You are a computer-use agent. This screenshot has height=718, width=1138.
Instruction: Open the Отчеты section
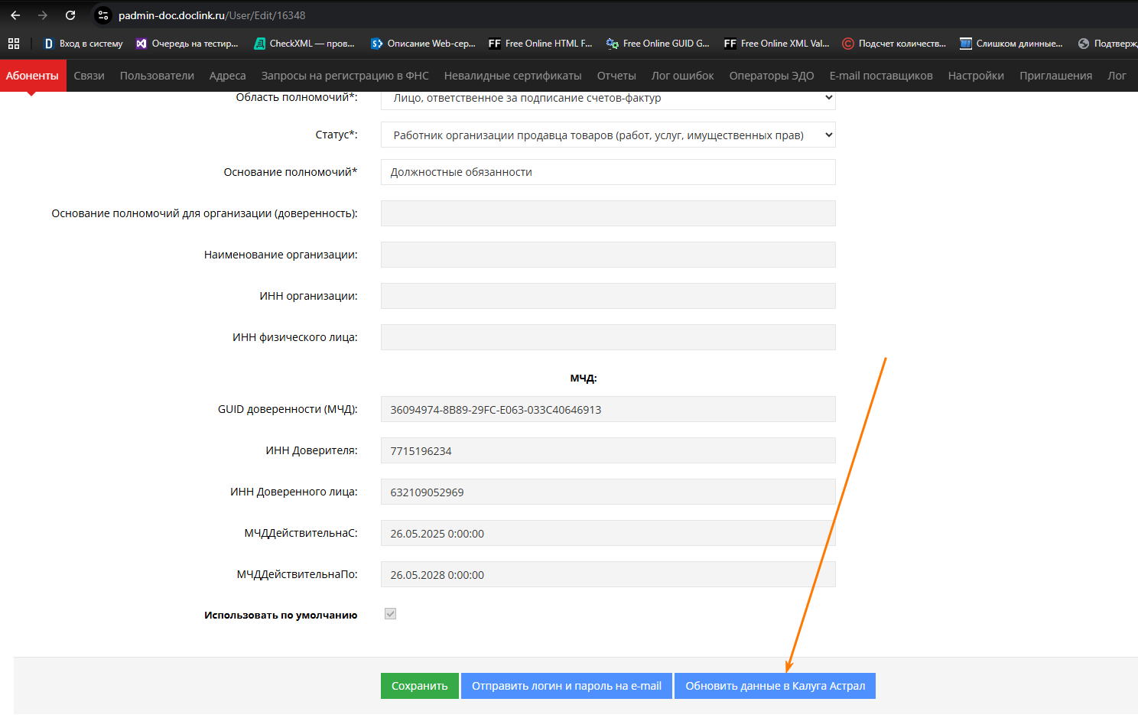pyautogui.click(x=616, y=76)
